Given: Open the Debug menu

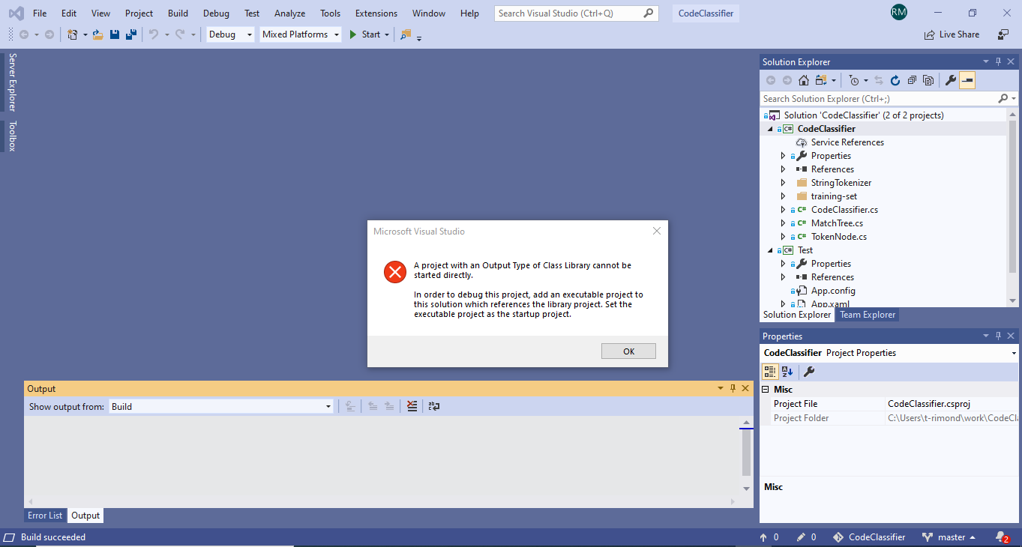Looking at the screenshot, I should coord(216,13).
